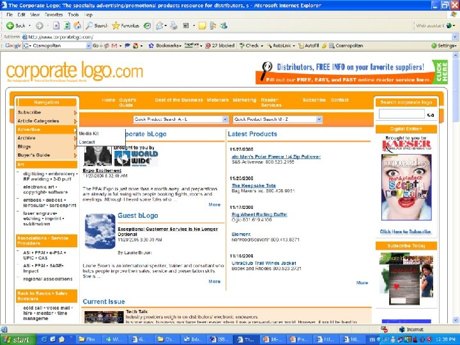Open The Keepsake Tote product link
The width and height of the screenshot is (460, 345).
coord(254,186)
